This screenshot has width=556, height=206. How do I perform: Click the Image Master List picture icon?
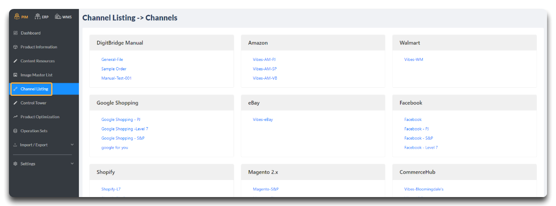click(x=15, y=75)
